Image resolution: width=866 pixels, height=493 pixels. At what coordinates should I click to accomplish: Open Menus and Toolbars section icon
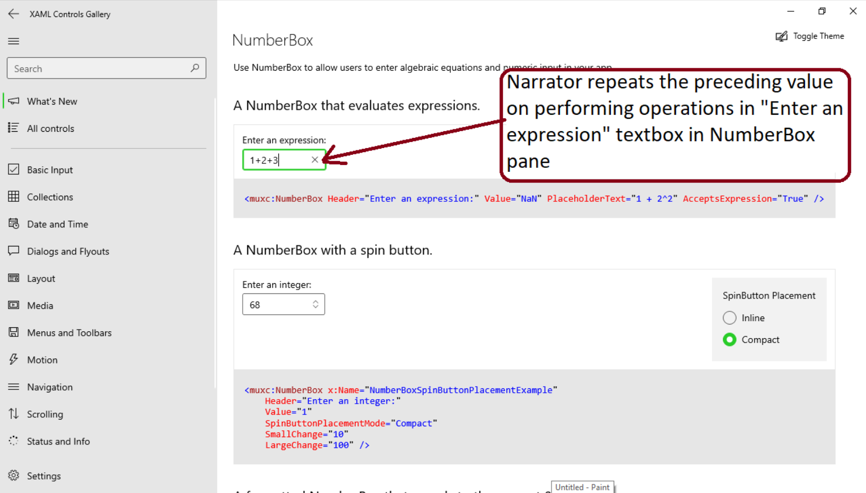tap(14, 332)
